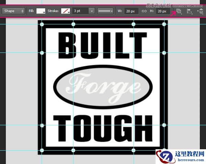Open the Path operations icon

179,11
